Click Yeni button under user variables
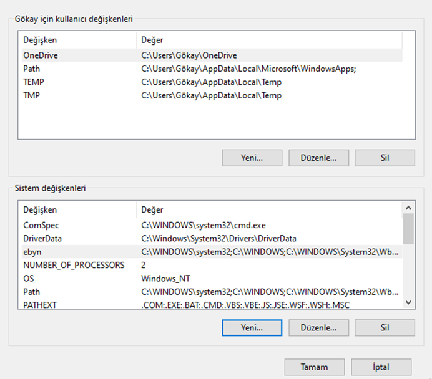This screenshot has width=432, height=379. (252, 158)
